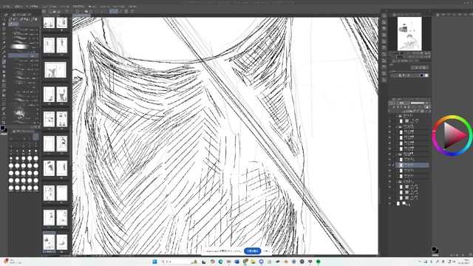Screen dimensions: 473x266
Task: Collapse the third layer folder arrow
Action: [x=397, y=154]
